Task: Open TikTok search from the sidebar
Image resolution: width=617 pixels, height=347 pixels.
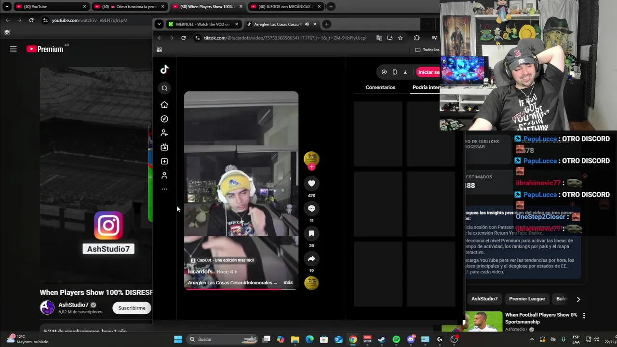Action: (164, 88)
